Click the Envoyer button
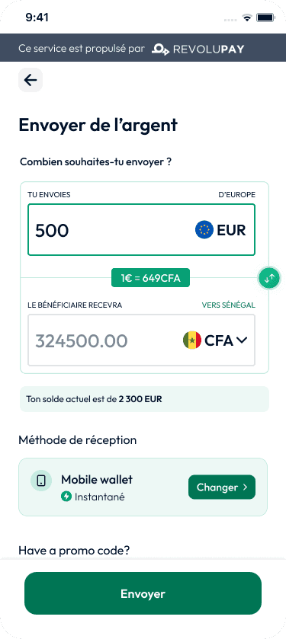Image resolution: width=286 pixels, height=639 pixels. click(x=143, y=593)
